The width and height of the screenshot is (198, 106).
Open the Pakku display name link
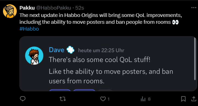27,8
